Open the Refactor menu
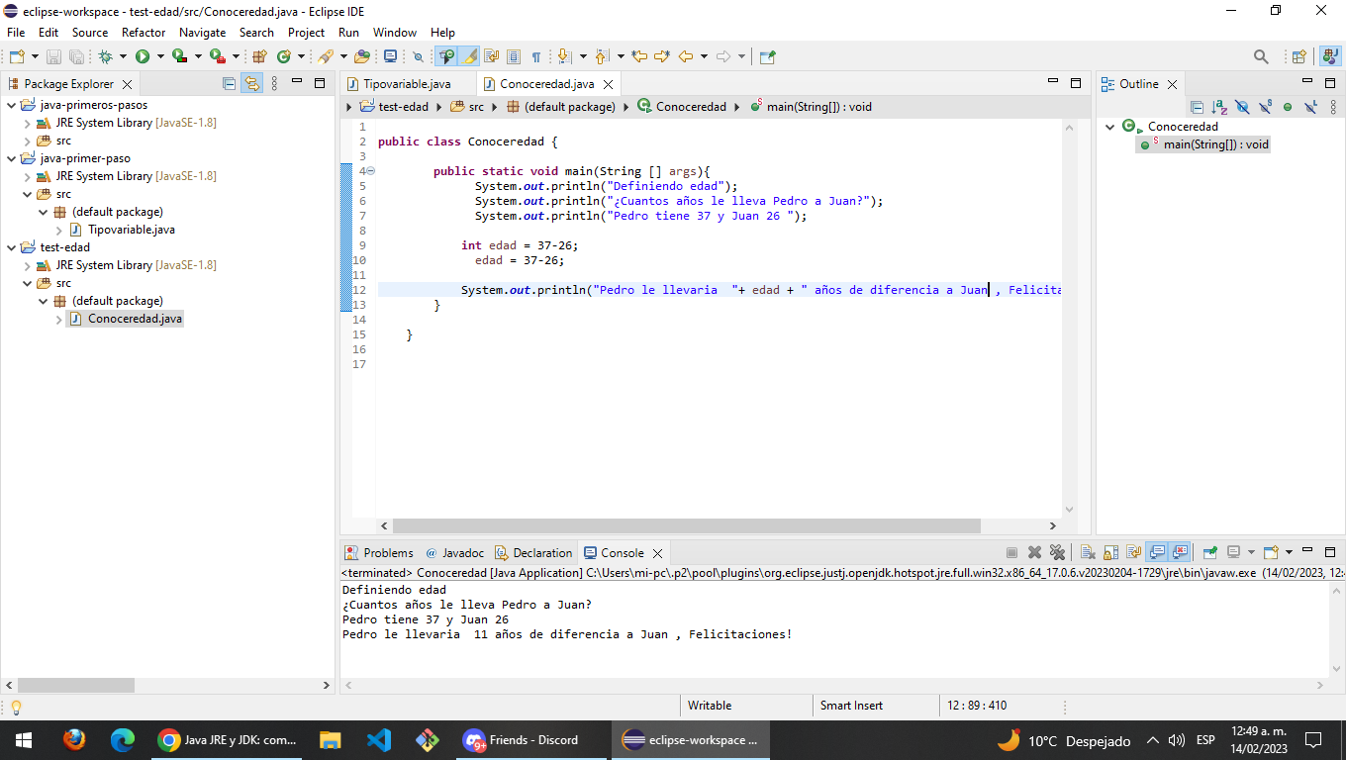 (144, 33)
